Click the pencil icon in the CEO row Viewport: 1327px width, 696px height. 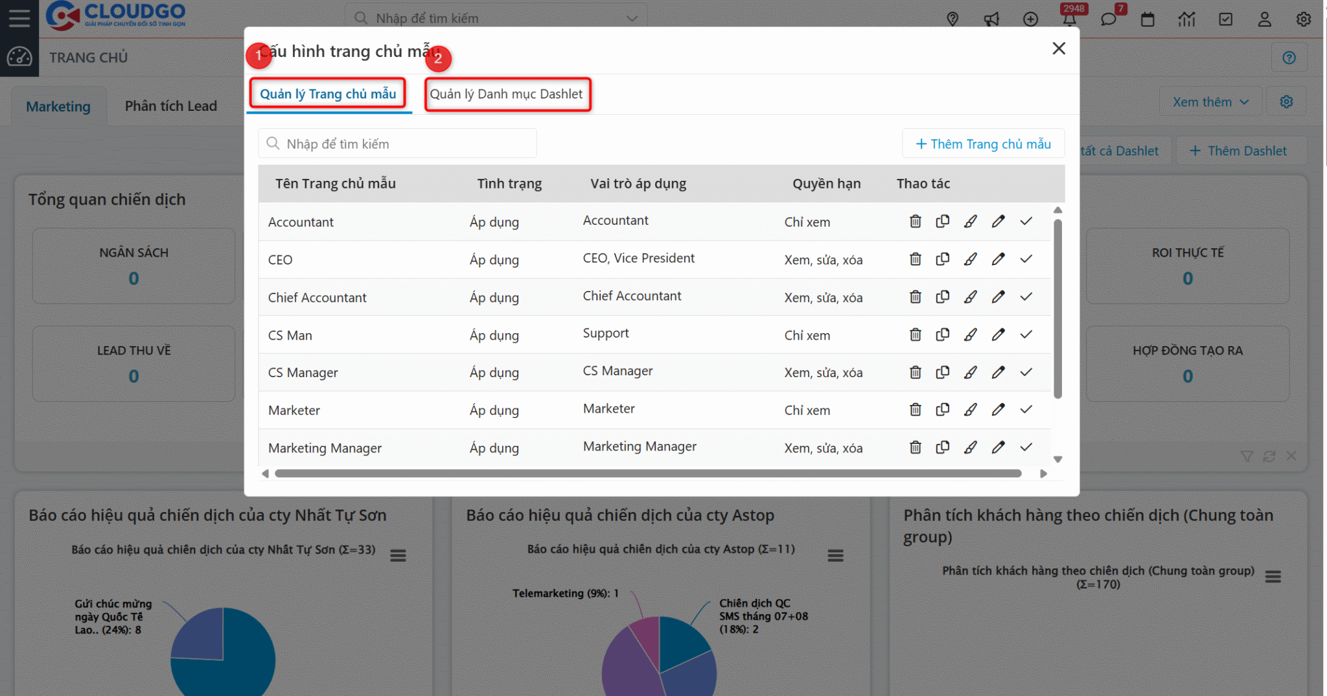pos(998,259)
